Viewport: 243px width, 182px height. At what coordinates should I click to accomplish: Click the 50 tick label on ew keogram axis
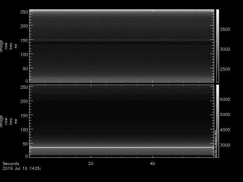(x=25, y=144)
